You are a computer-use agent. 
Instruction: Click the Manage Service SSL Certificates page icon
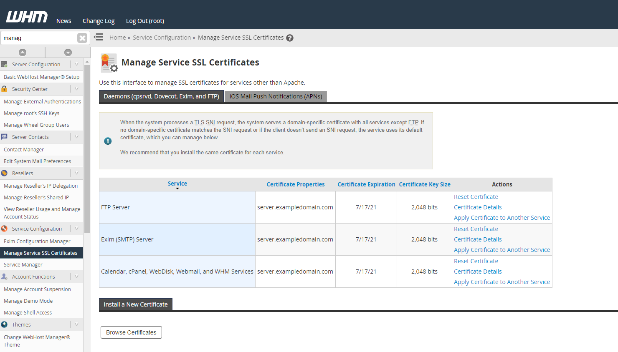(x=109, y=63)
